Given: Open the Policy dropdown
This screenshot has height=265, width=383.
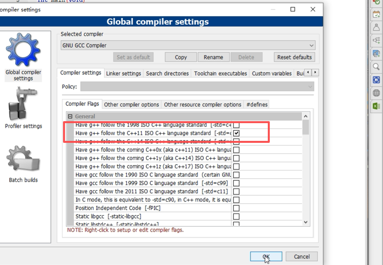Looking at the screenshot, I should tap(197, 87).
